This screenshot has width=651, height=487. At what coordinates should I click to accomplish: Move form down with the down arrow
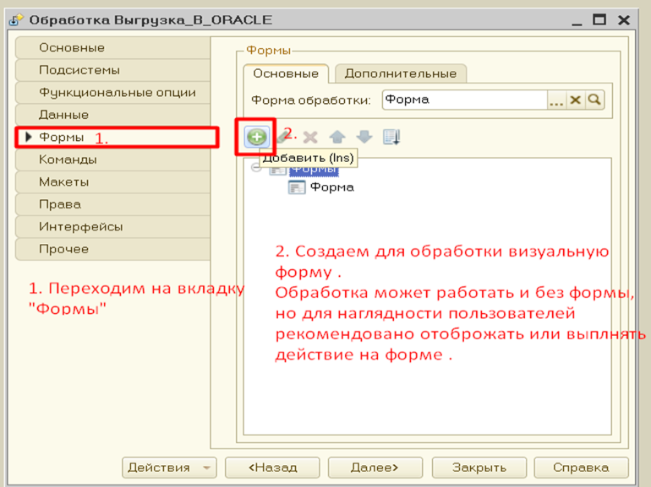pos(364,137)
